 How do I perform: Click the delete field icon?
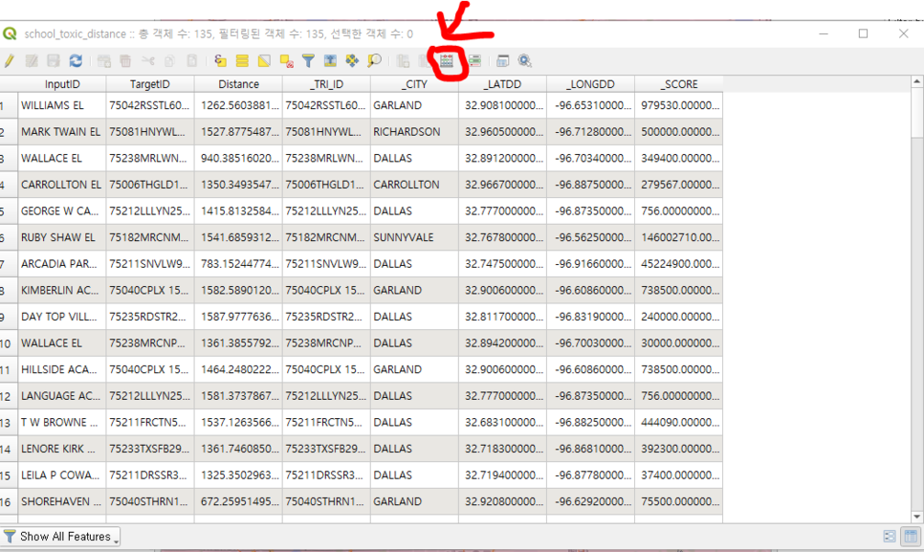(x=425, y=60)
